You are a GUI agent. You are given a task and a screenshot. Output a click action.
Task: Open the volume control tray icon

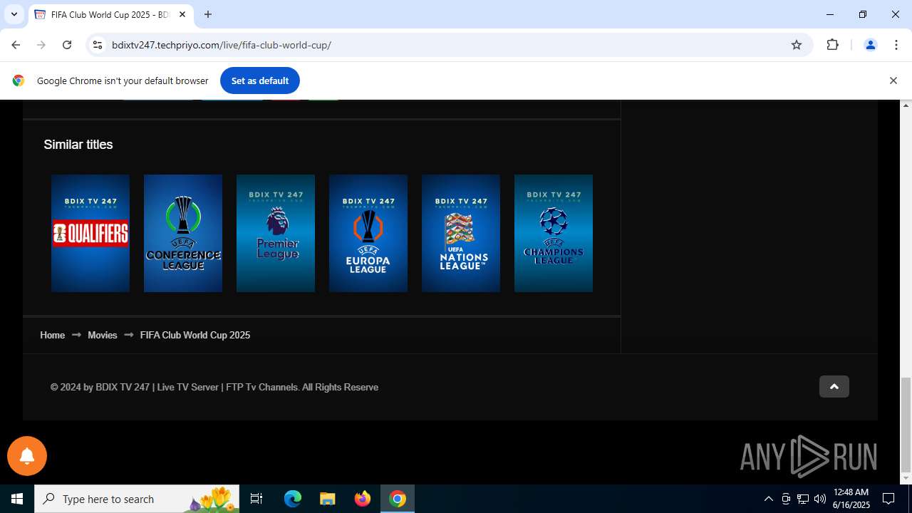click(820, 499)
